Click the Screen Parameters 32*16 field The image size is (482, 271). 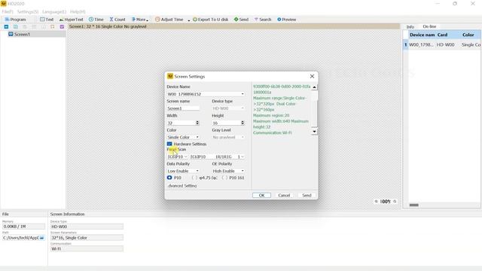click(x=87, y=238)
